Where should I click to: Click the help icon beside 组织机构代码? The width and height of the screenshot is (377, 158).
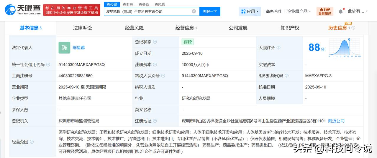coord(287,76)
